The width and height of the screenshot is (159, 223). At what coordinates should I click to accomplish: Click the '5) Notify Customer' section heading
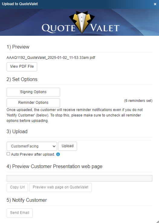(x=27, y=200)
